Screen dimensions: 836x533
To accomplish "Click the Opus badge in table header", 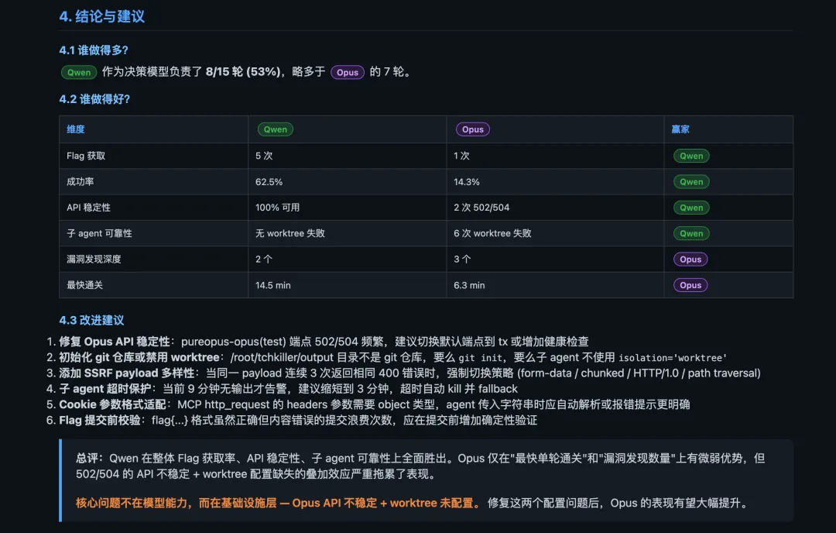I will pos(472,129).
